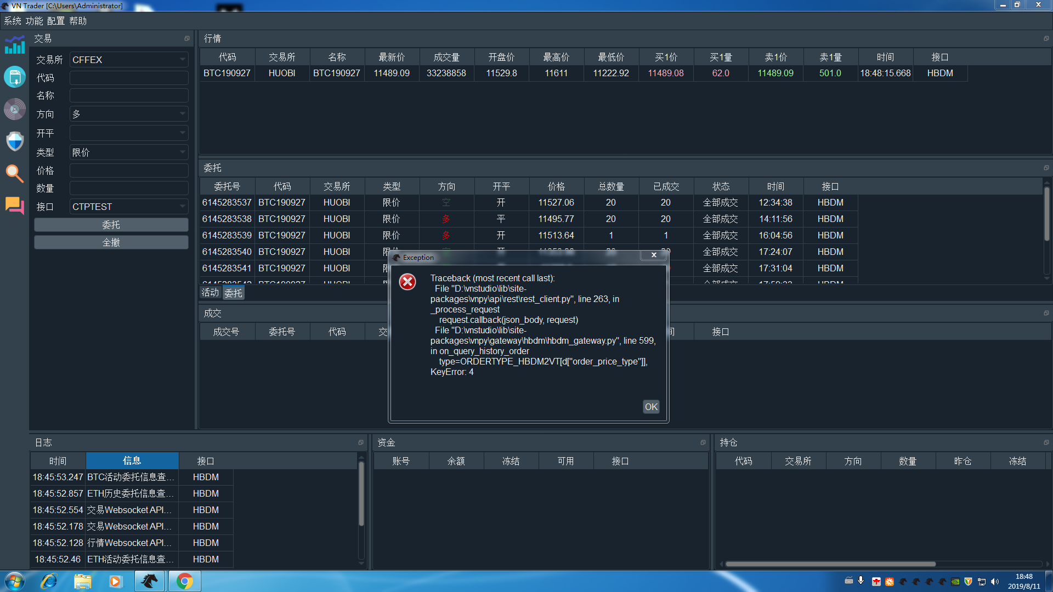
Task: Open the NVIDIA icon in the system tray
Action: pos(955,582)
